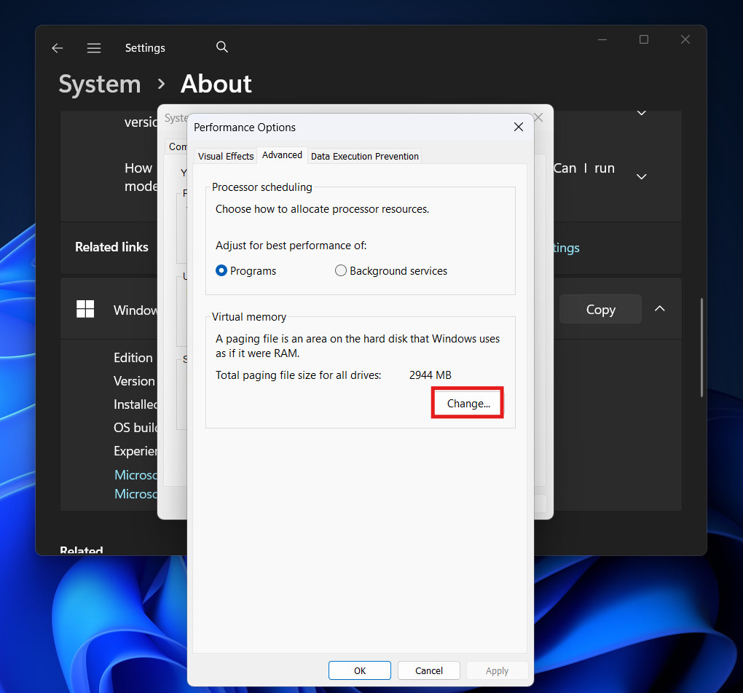Switch to the Visual Effects tab

coord(226,156)
